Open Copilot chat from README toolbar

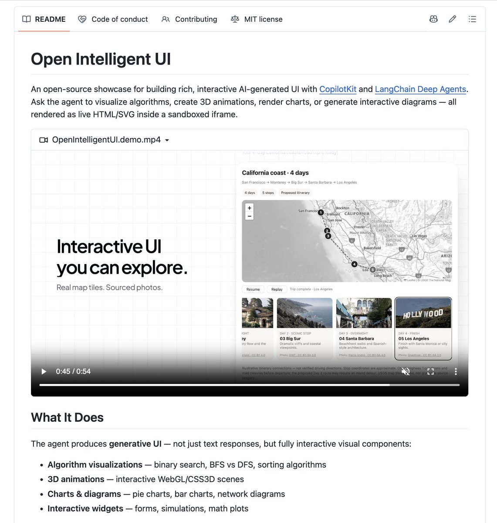point(433,19)
